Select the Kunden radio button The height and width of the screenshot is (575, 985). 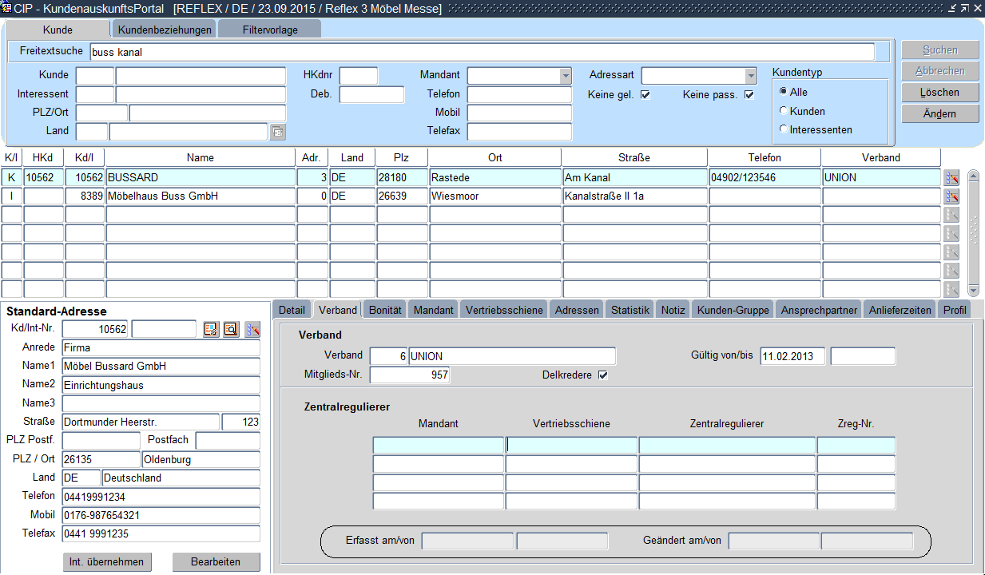784,111
